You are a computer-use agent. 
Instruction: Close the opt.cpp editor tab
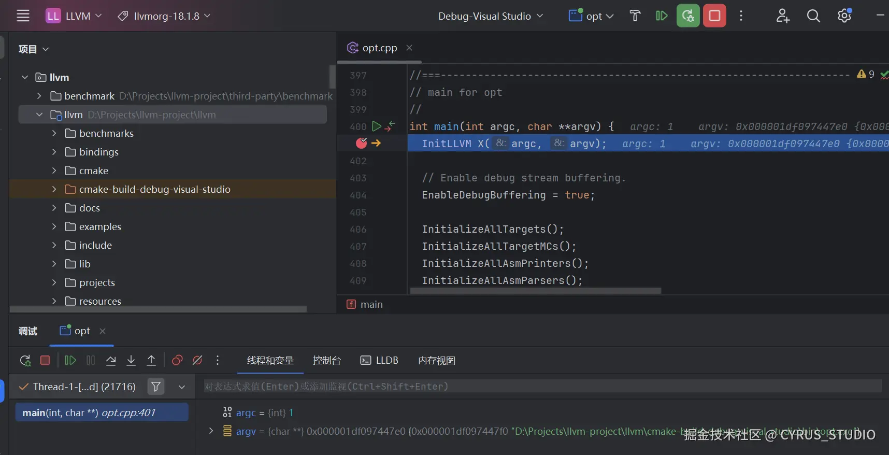pos(409,48)
